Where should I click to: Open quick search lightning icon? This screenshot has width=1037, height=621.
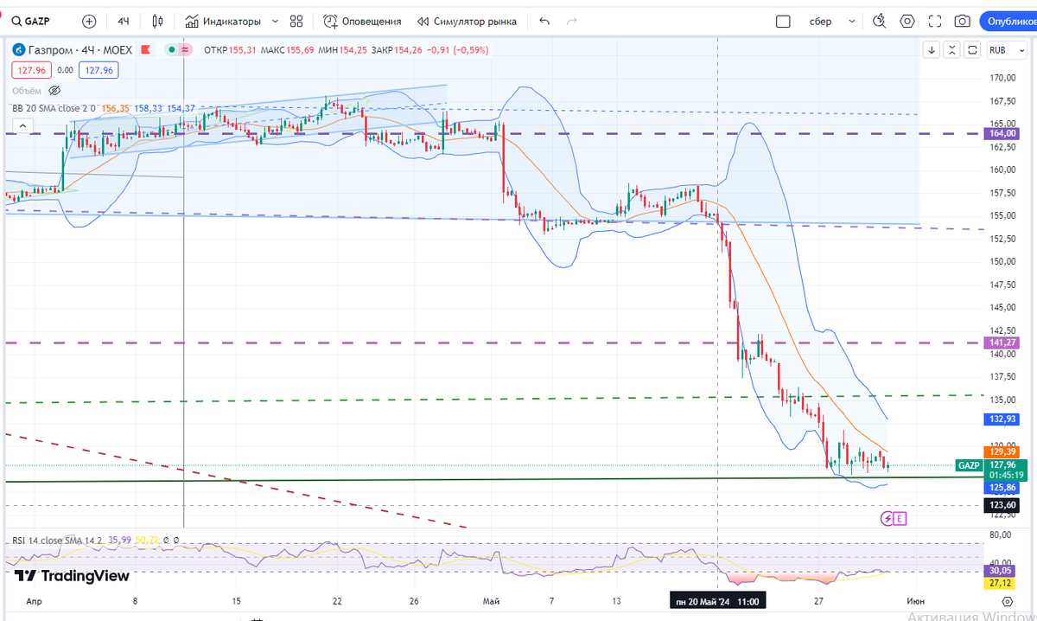point(880,21)
